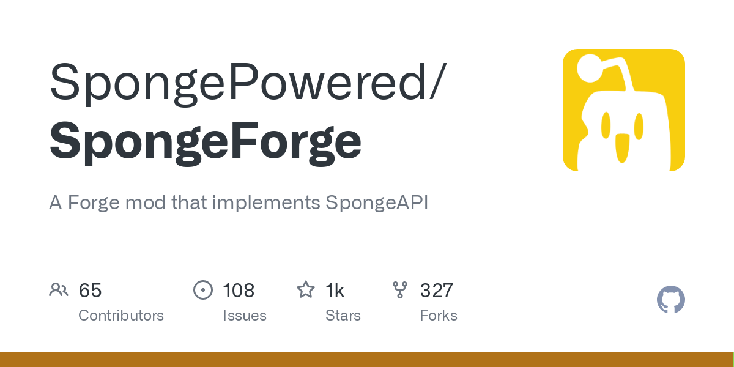The height and width of the screenshot is (367, 734).
Task: Click the Stars star icon
Action: click(306, 289)
